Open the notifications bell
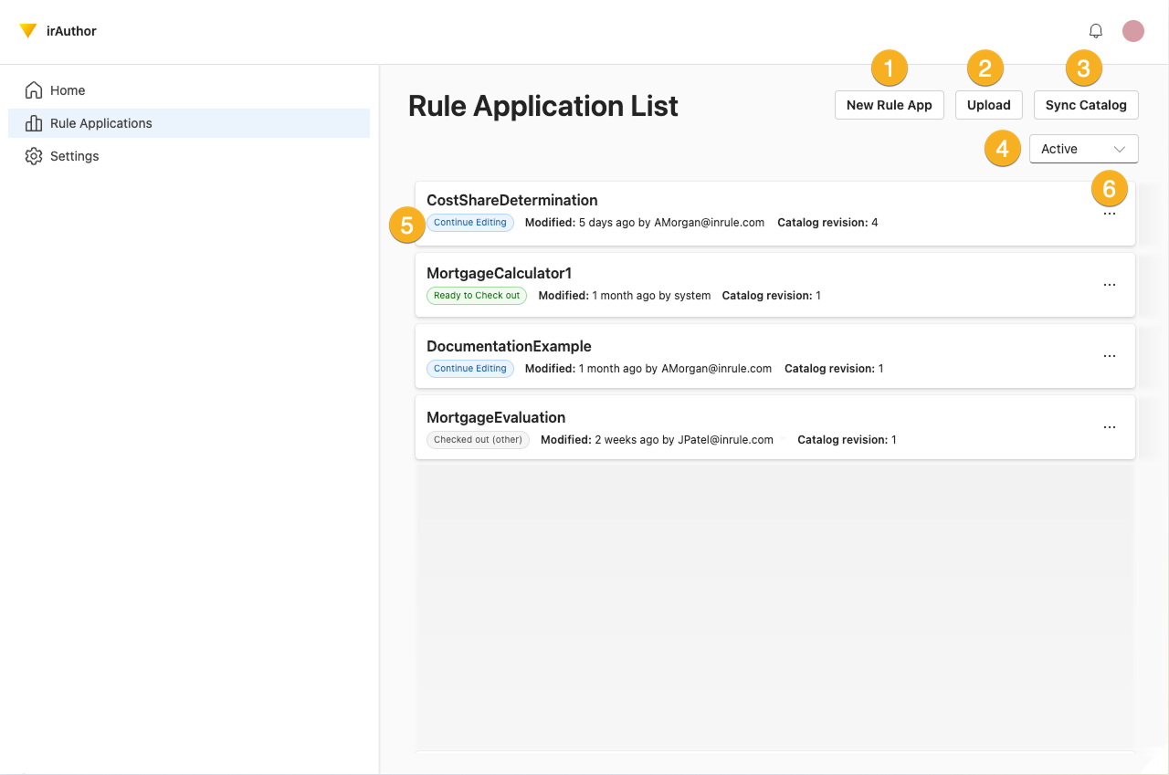The height and width of the screenshot is (775, 1169). [x=1095, y=30]
